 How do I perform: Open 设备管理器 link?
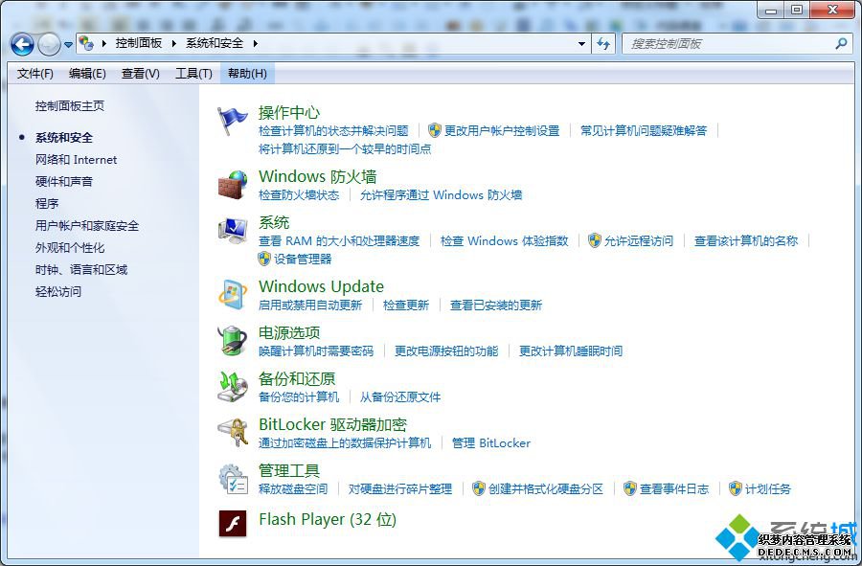click(303, 259)
